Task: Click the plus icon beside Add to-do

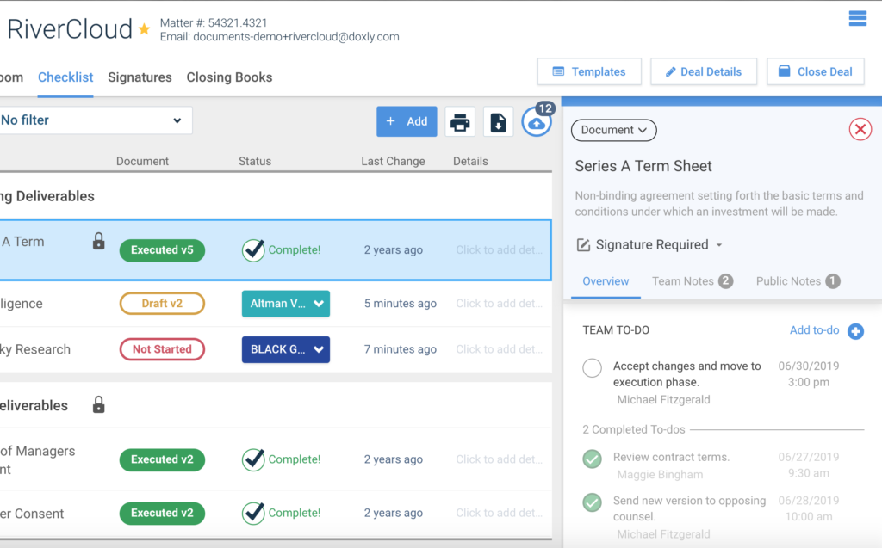Action: pyautogui.click(x=855, y=331)
